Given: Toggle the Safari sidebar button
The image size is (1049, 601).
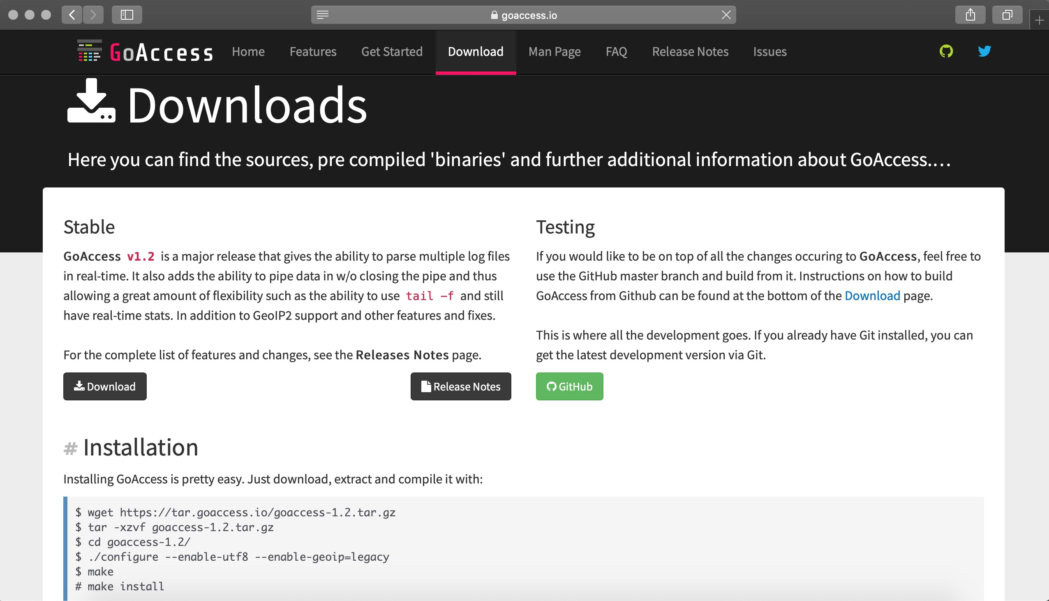Looking at the screenshot, I should [127, 15].
